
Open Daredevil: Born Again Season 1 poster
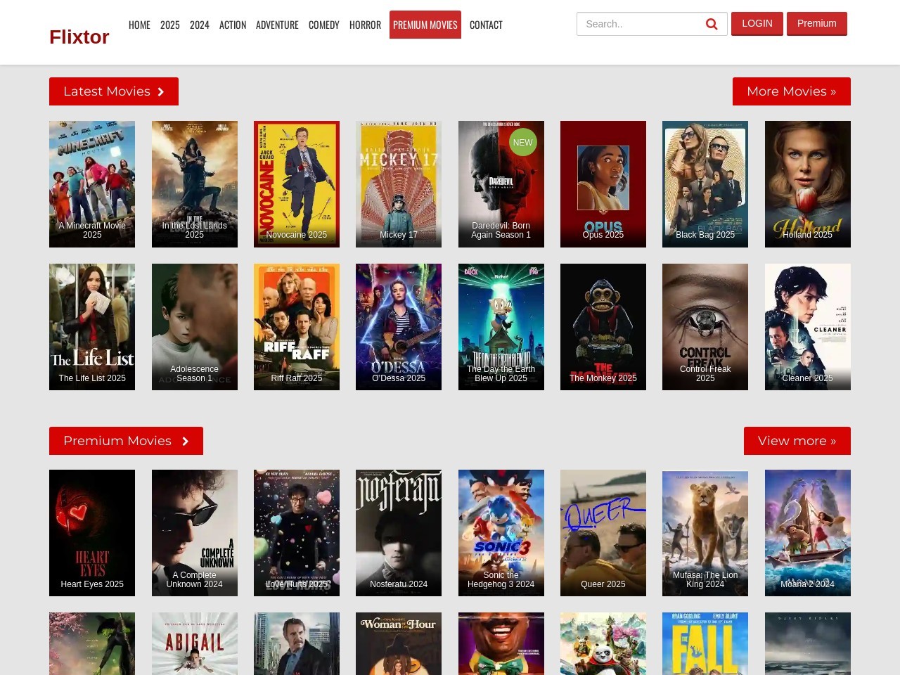click(x=501, y=184)
